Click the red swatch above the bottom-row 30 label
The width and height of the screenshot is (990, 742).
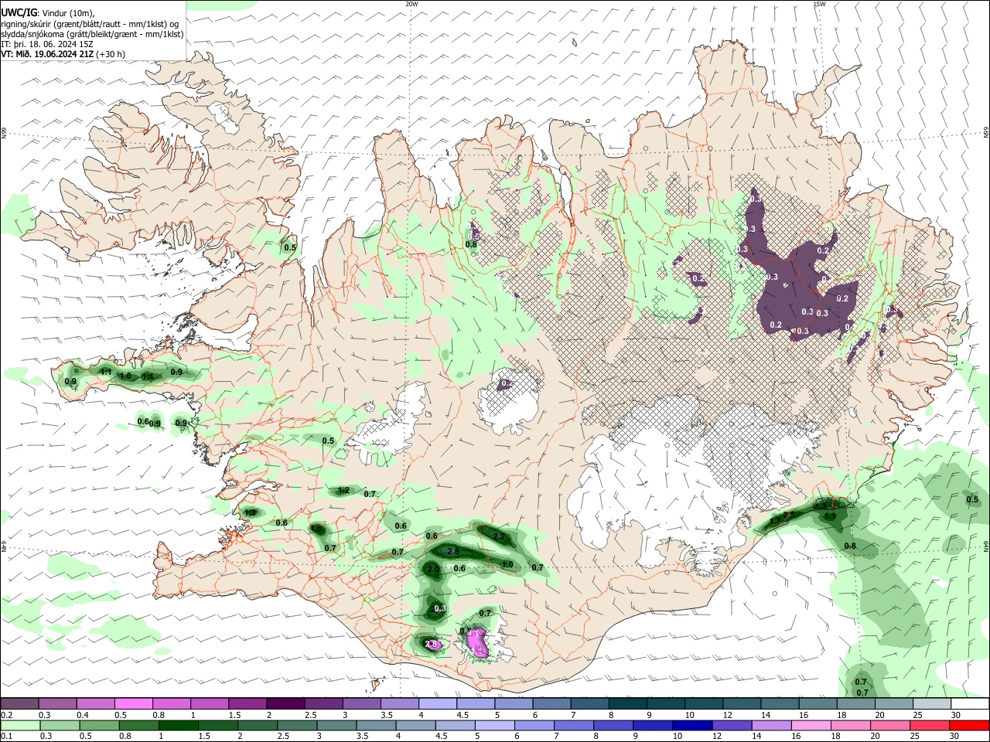click(969, 725)
